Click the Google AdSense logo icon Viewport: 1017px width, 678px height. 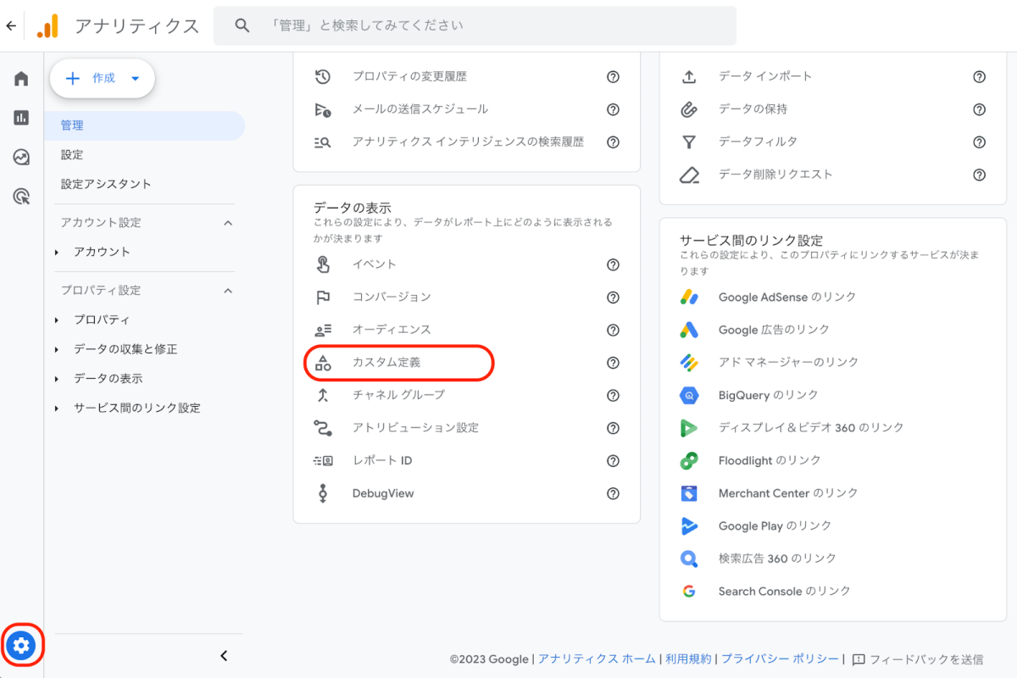pyautogui.click(x=689, y=297)
